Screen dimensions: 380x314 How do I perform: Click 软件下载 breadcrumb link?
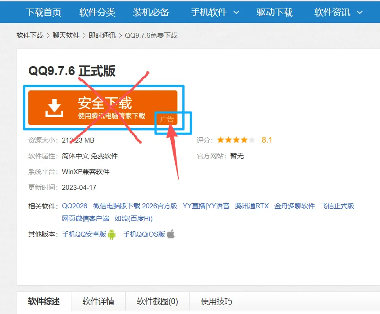(30, 36)
